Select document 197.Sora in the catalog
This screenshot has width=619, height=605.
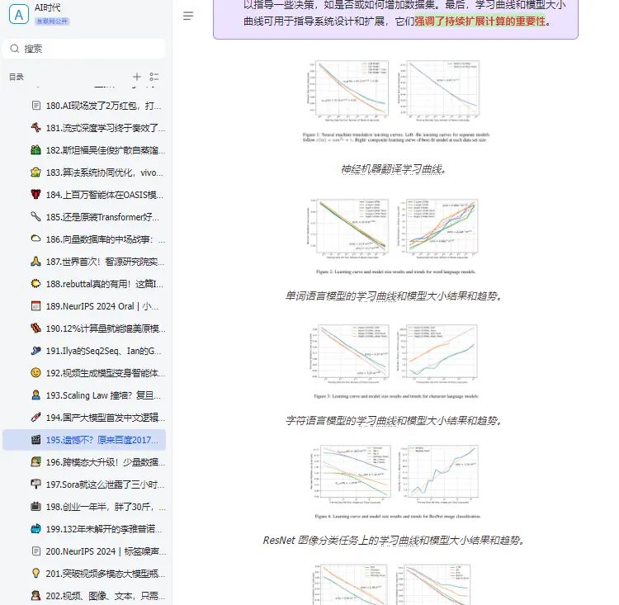pos(106,484)
